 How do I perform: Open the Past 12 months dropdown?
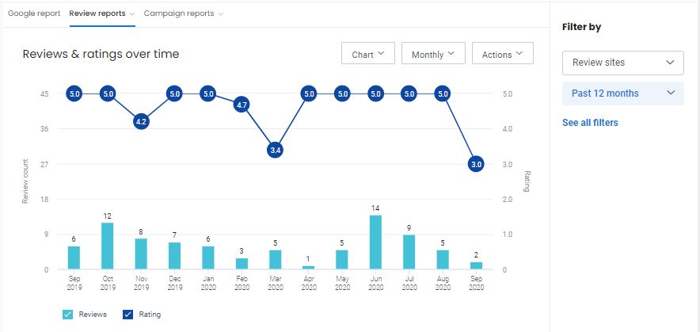pos(622,93)
